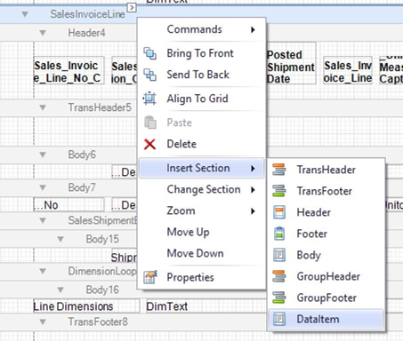Click the Header icon in Insert Section
403x341 pixels.
point(279,212)
